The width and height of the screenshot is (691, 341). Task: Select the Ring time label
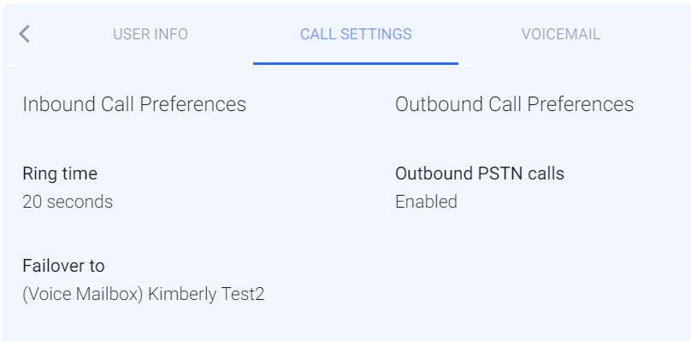click(60, 173)
